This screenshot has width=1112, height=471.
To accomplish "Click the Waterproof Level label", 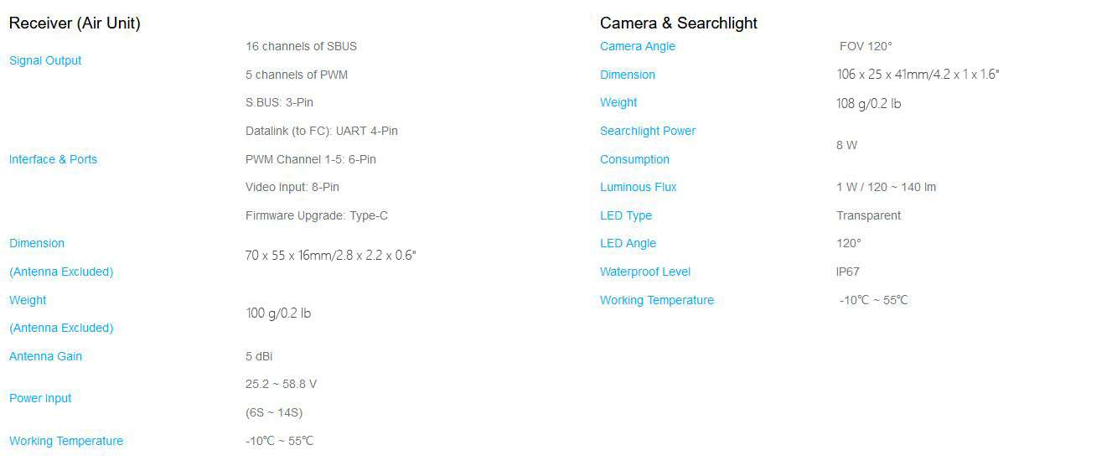I will [644, 272].
